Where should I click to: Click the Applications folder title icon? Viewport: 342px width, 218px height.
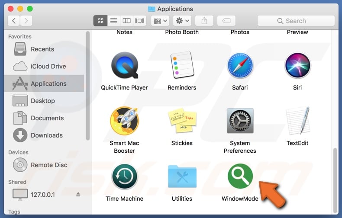(152, 9)
